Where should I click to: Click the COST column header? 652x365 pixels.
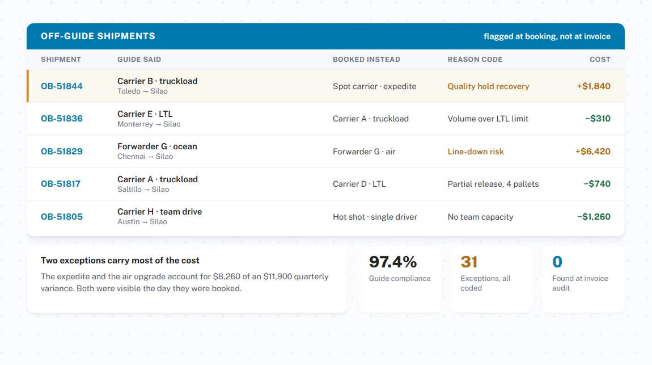click(600, 60)
